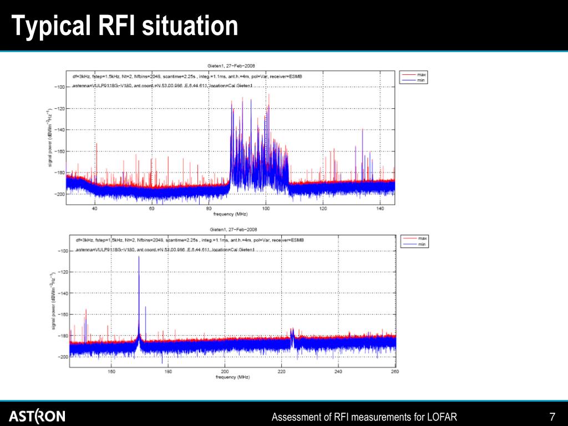568x426 pixels.
Task: Click the lower plot's legend box
Action: [x=414, y=241]
